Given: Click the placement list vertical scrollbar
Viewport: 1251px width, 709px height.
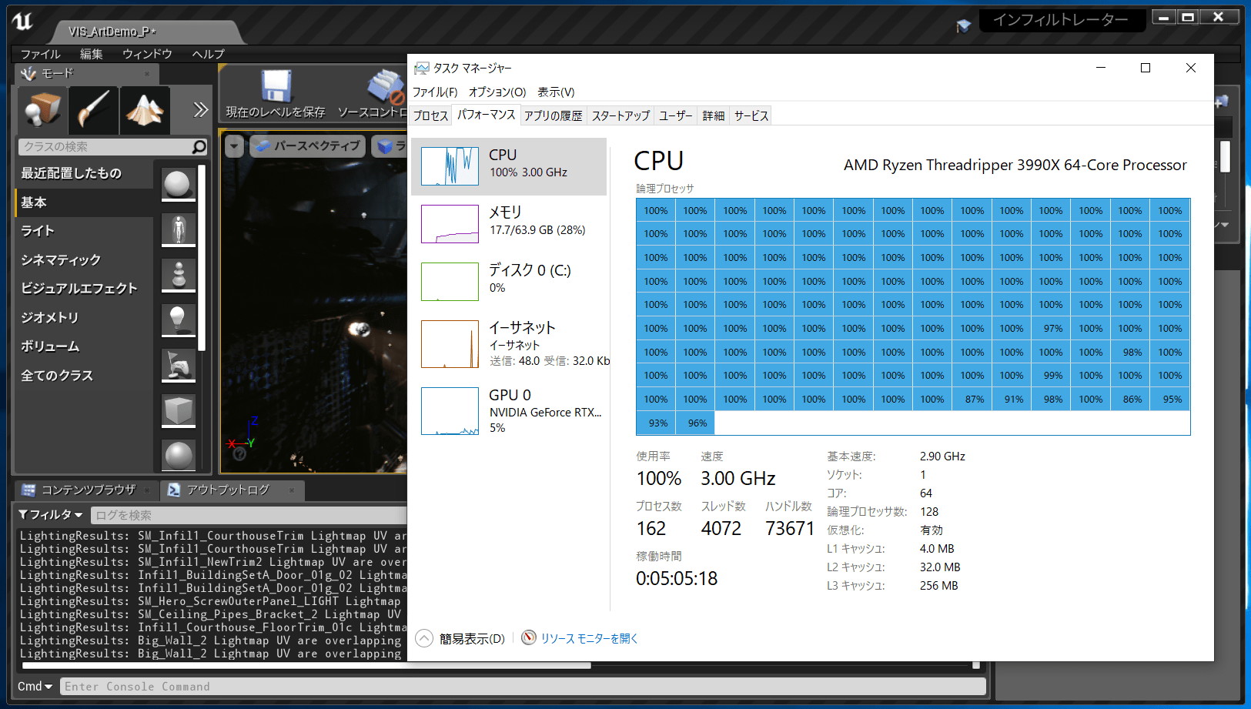Looking at the screenshot, I should (x=202, y=258).
